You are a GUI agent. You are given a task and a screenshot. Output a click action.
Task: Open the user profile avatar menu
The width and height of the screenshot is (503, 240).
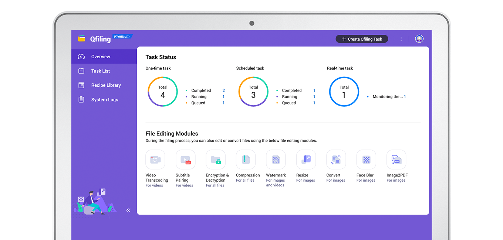coord(419,39)
